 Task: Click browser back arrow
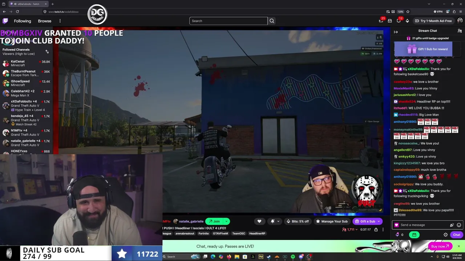pos(4,12)
